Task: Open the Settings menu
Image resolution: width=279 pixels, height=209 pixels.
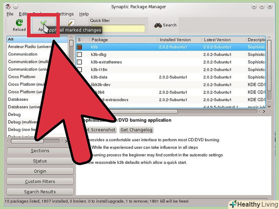Action: pyautogui.click(x=65, y=14)
